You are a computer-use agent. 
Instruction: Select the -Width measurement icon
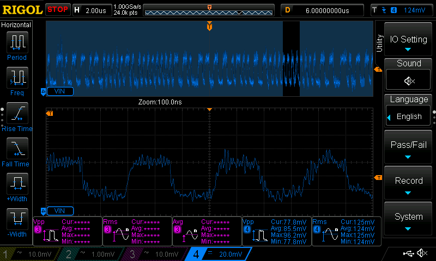(17, 219)
